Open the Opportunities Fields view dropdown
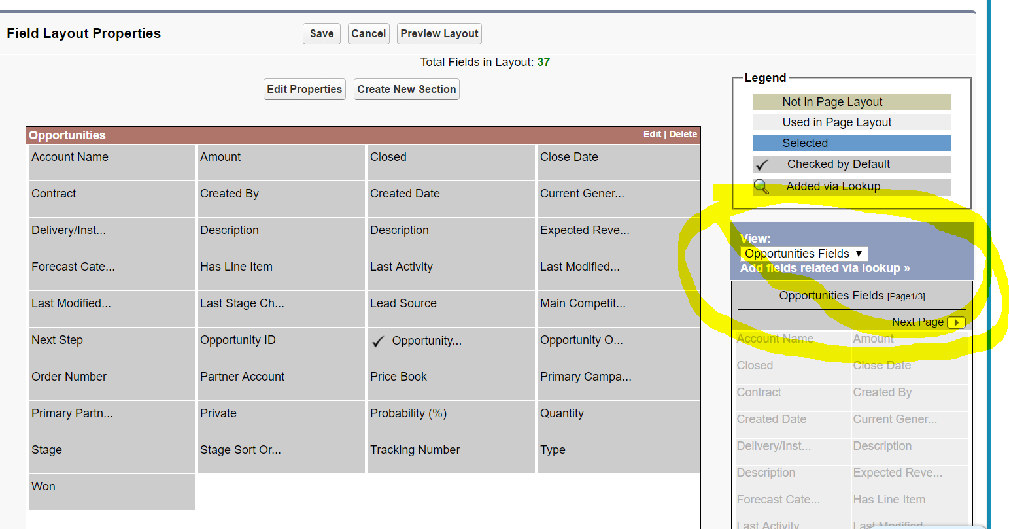This screenshot has height=529, width=1009. [x=803, y=253]
